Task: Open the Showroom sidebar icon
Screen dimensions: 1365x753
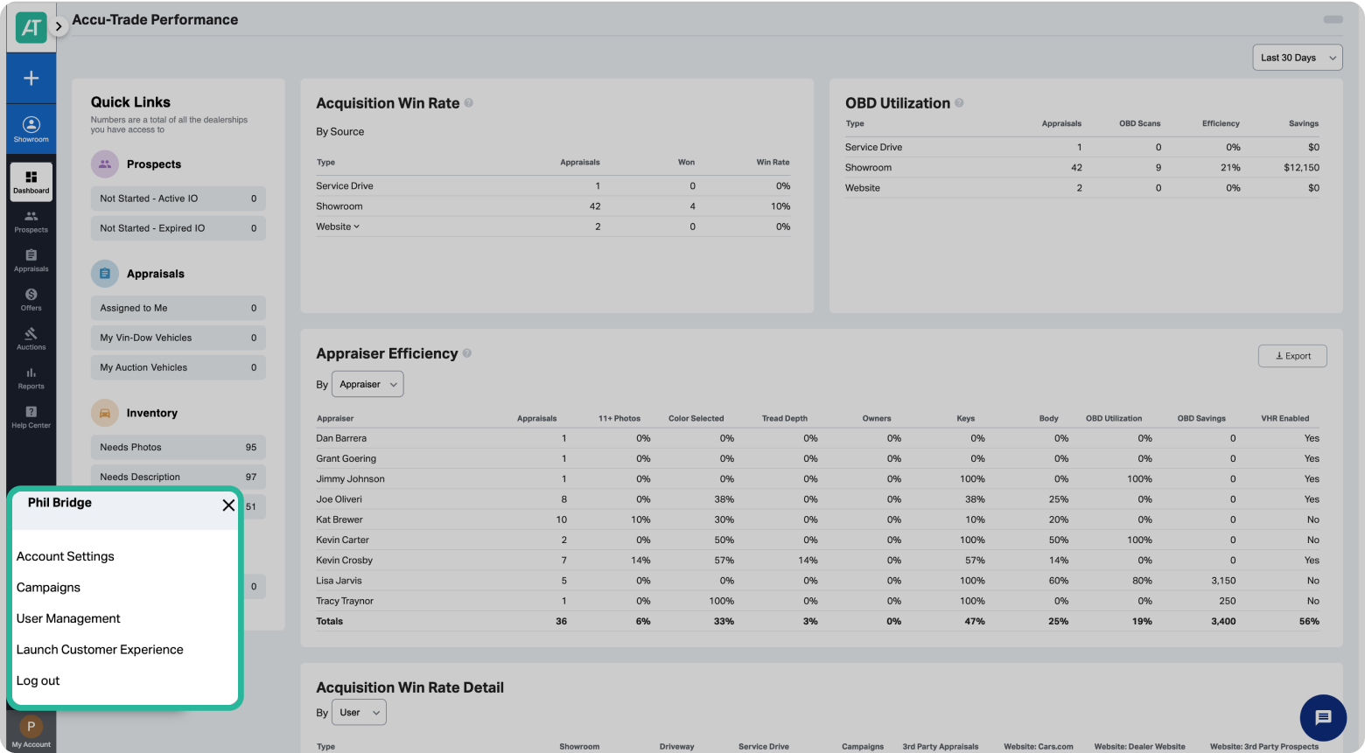Action: 31,129
